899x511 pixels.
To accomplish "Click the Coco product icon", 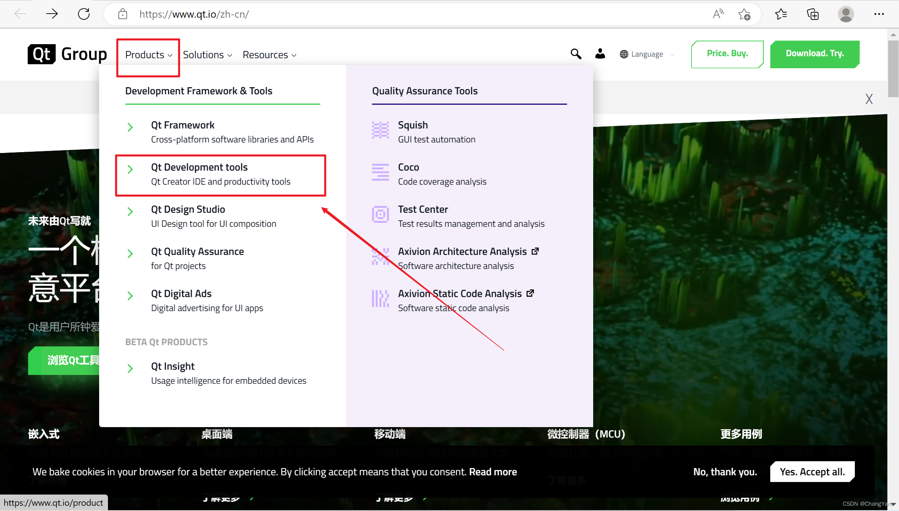I will coord(380,172).
